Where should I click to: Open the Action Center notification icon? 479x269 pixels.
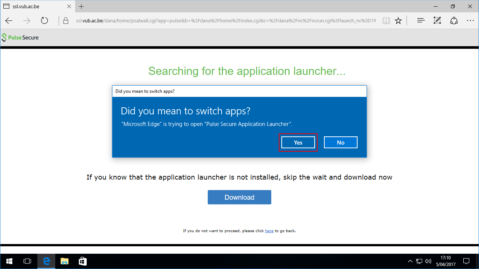(466, 261)
